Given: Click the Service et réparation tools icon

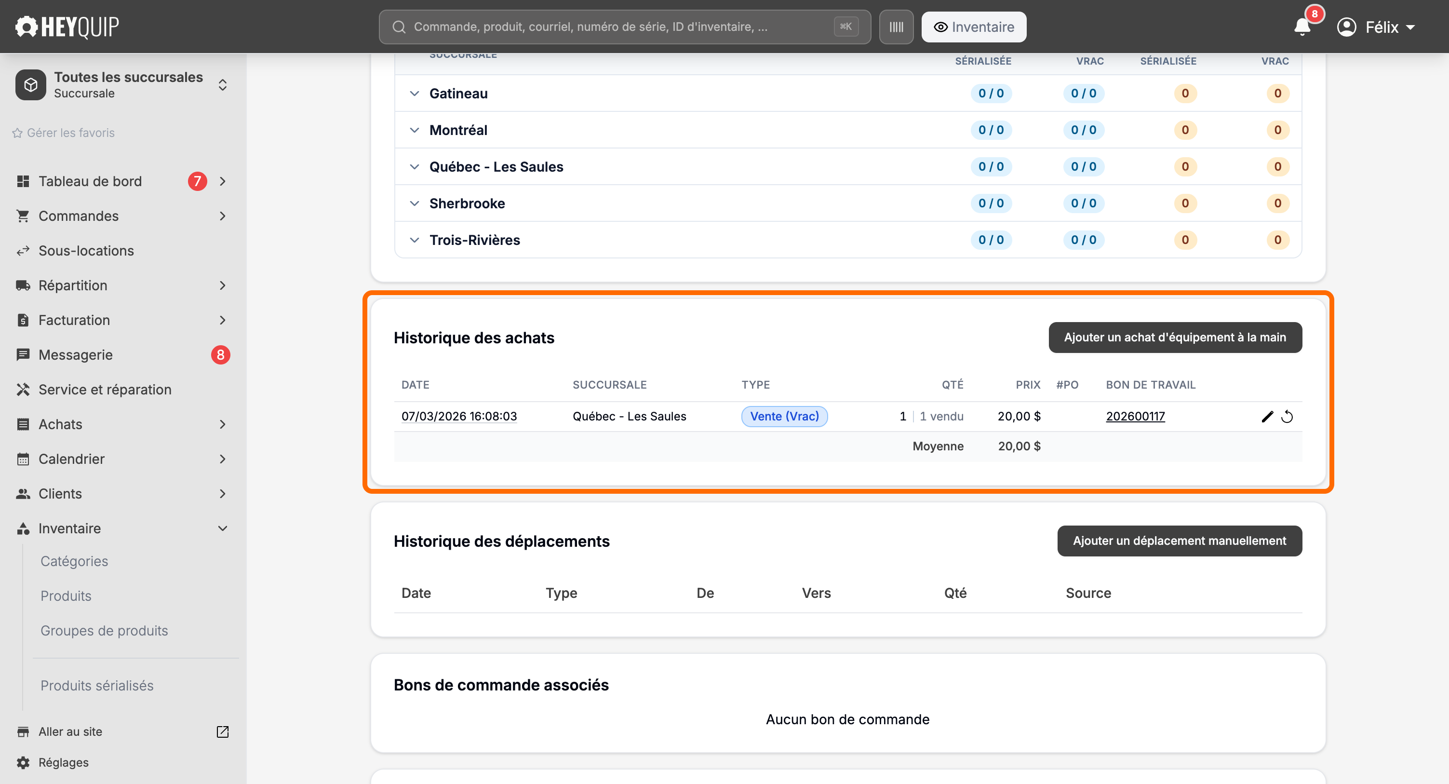Looking at the screenshot, I should point(23,390).
